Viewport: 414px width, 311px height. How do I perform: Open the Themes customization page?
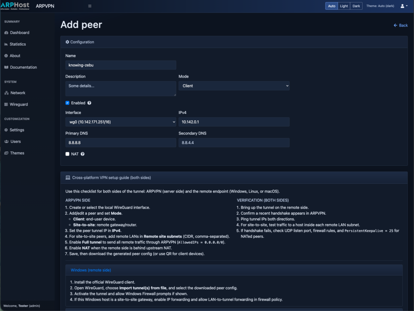pyautogui.click(x=17, y=153)
